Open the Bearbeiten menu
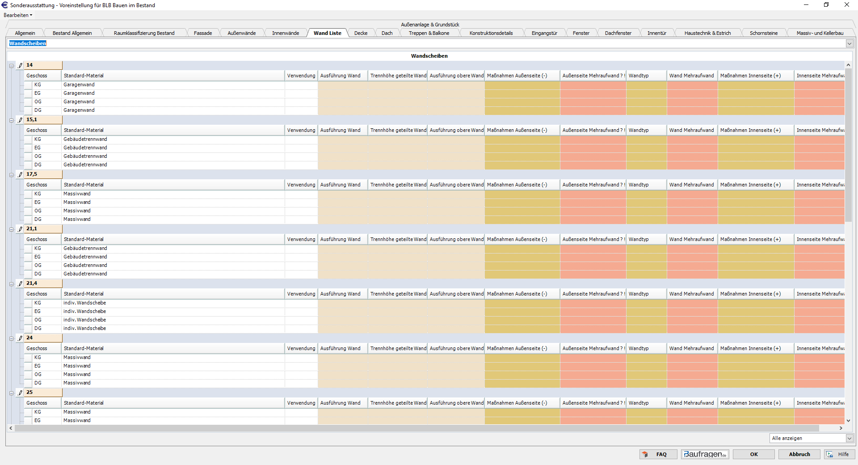Screen dimensions: 858x465 (17, 15)
